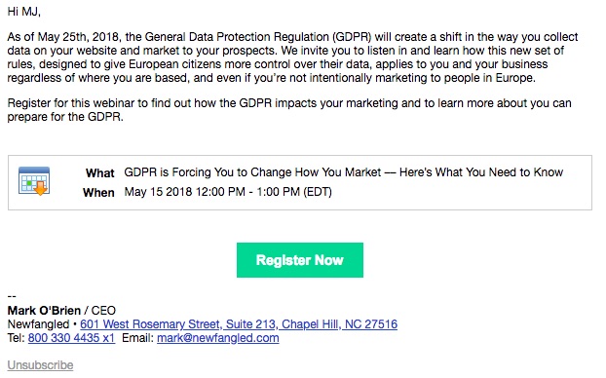The height and width of the screenshot is (378, 606).
Task: Click the bold 'What' label
Action: tap(99, 172)
